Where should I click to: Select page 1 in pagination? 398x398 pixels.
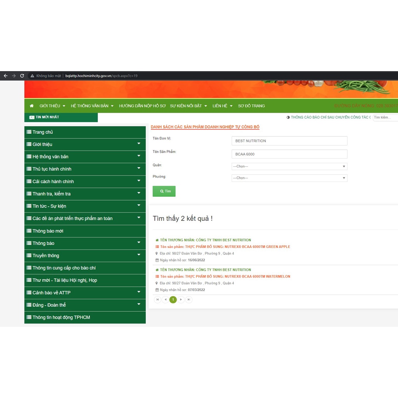(x=173, y=300)
